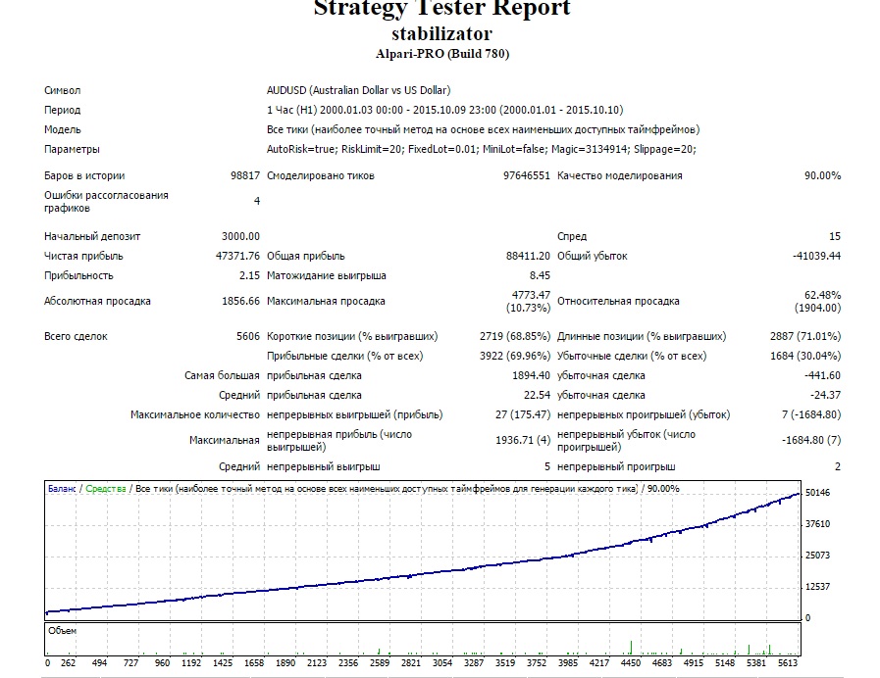Click the "Самая большая" row label
Image resolution: width=880 pixels, height=678 pixels.
click(223, 375)
